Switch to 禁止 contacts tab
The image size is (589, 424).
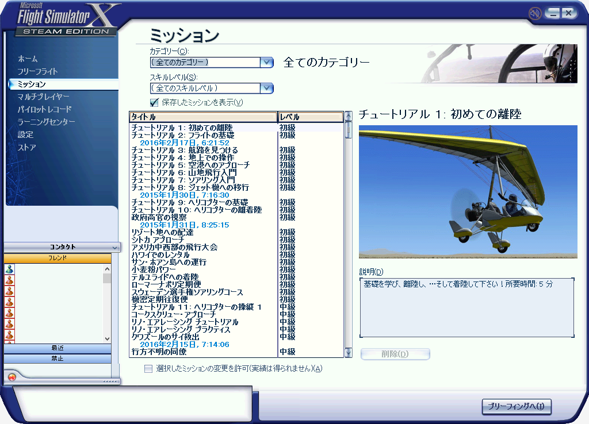[58, 359]
